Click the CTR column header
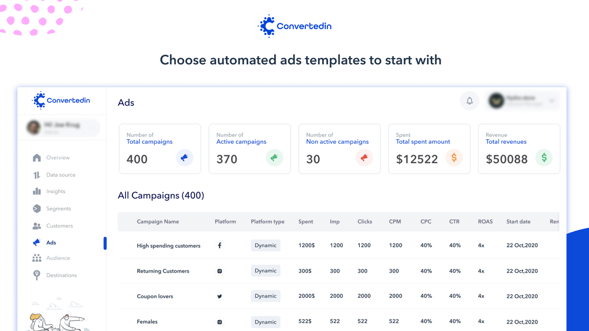Screen dimensions: 589x331 coord(455,222)
